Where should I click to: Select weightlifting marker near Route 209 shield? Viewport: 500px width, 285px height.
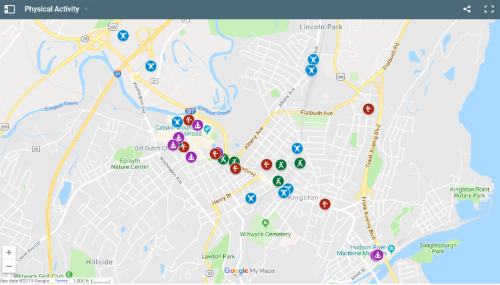click(123, 36)
